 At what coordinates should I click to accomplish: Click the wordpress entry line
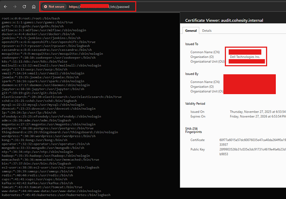click(x=49, y=136)
